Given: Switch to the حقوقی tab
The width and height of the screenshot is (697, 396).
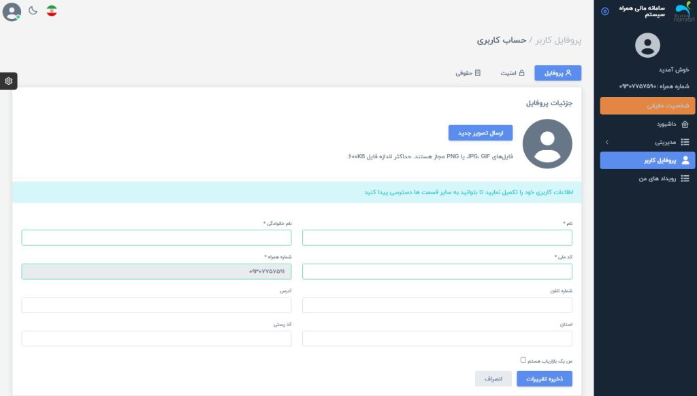Looking at the screenshot, I should [x=468, y=73].
